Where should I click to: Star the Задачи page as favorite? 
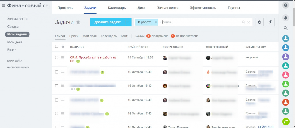point(78,22)
